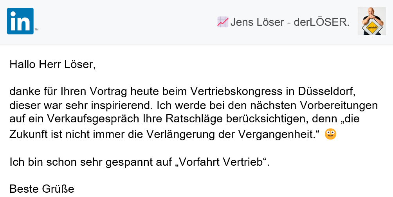Click the LinkedIn logo

click(20, 21)
